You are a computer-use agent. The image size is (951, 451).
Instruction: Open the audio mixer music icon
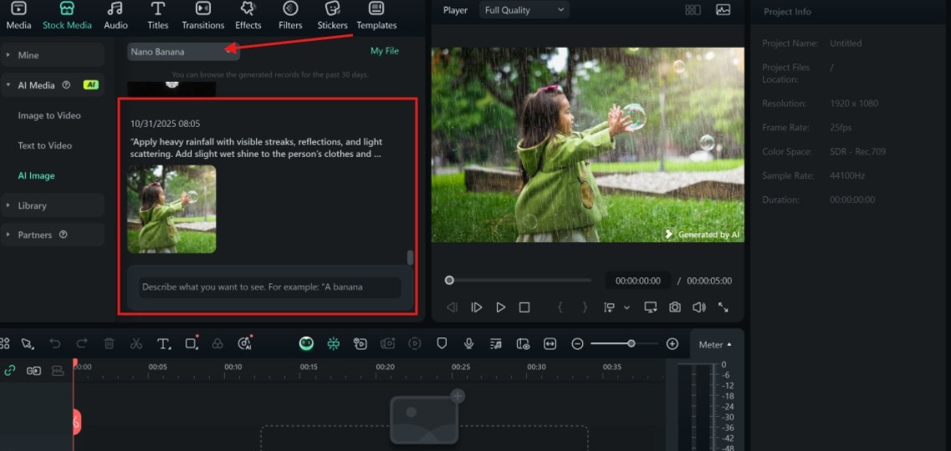coord(496,344)
